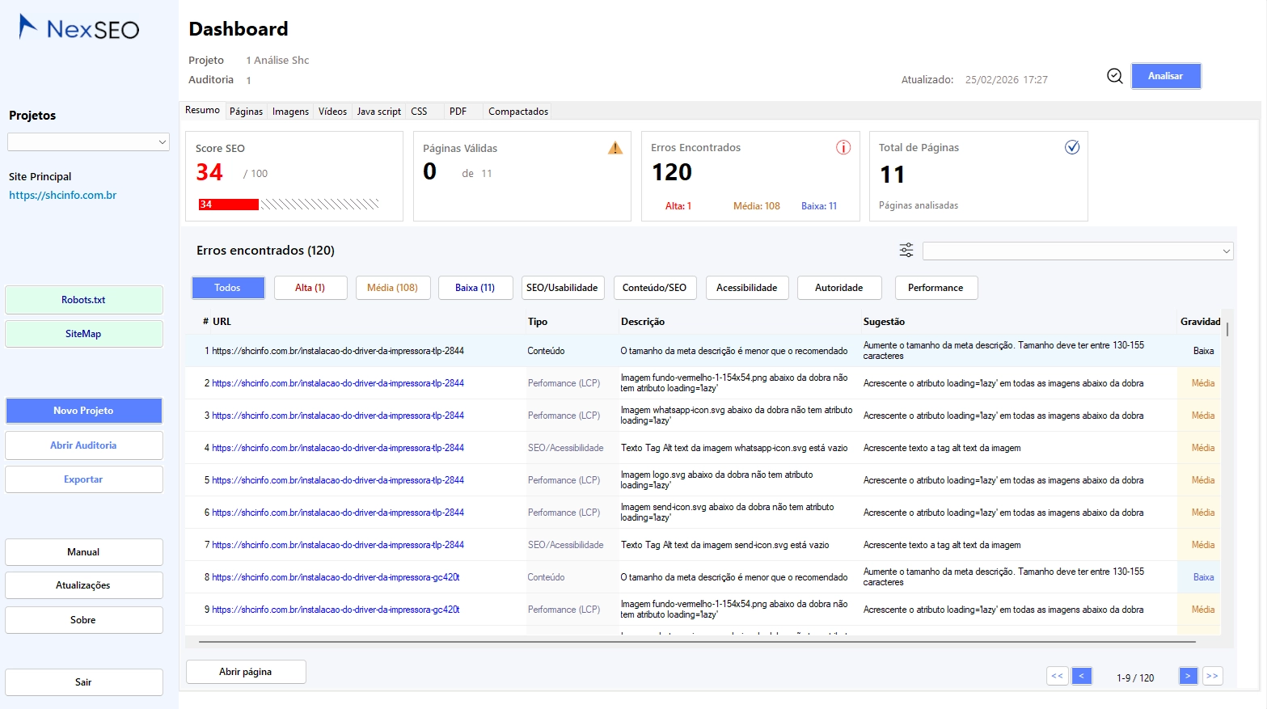1267x709 pixels.
Task: Open the Projetos dropdown in the sidebar
Action: tap(87, 141)
